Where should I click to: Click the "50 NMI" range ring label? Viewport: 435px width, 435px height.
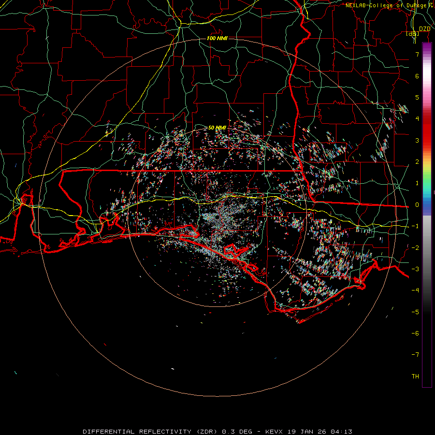tap(217, 128)
